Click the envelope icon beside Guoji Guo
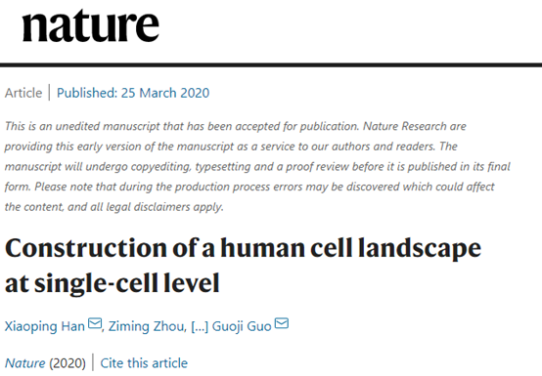This screenshot has height=376, width=542. coord(282,323)
